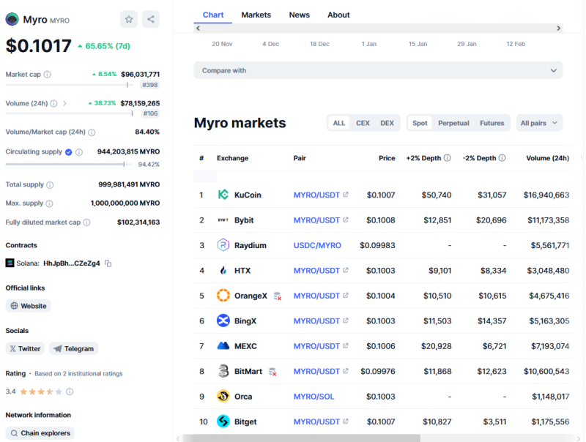Click the HTX exchange logo
586x442 pixels.
point(223,270)
